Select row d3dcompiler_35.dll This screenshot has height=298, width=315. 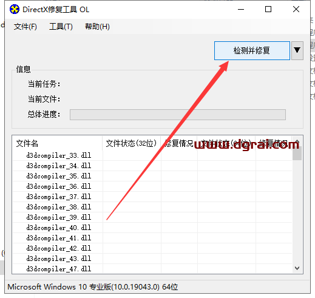tap(152, 176)
